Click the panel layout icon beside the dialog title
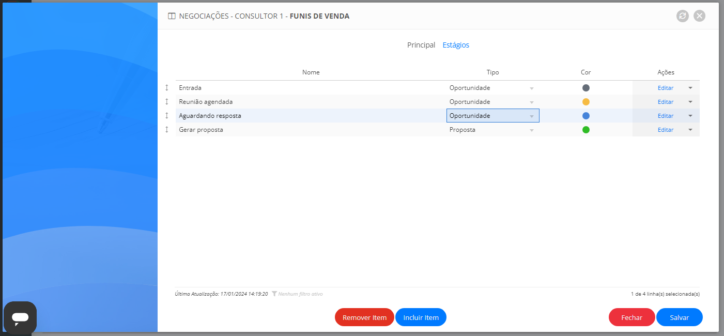The image size is (724, 336). [x=171, y=16]
